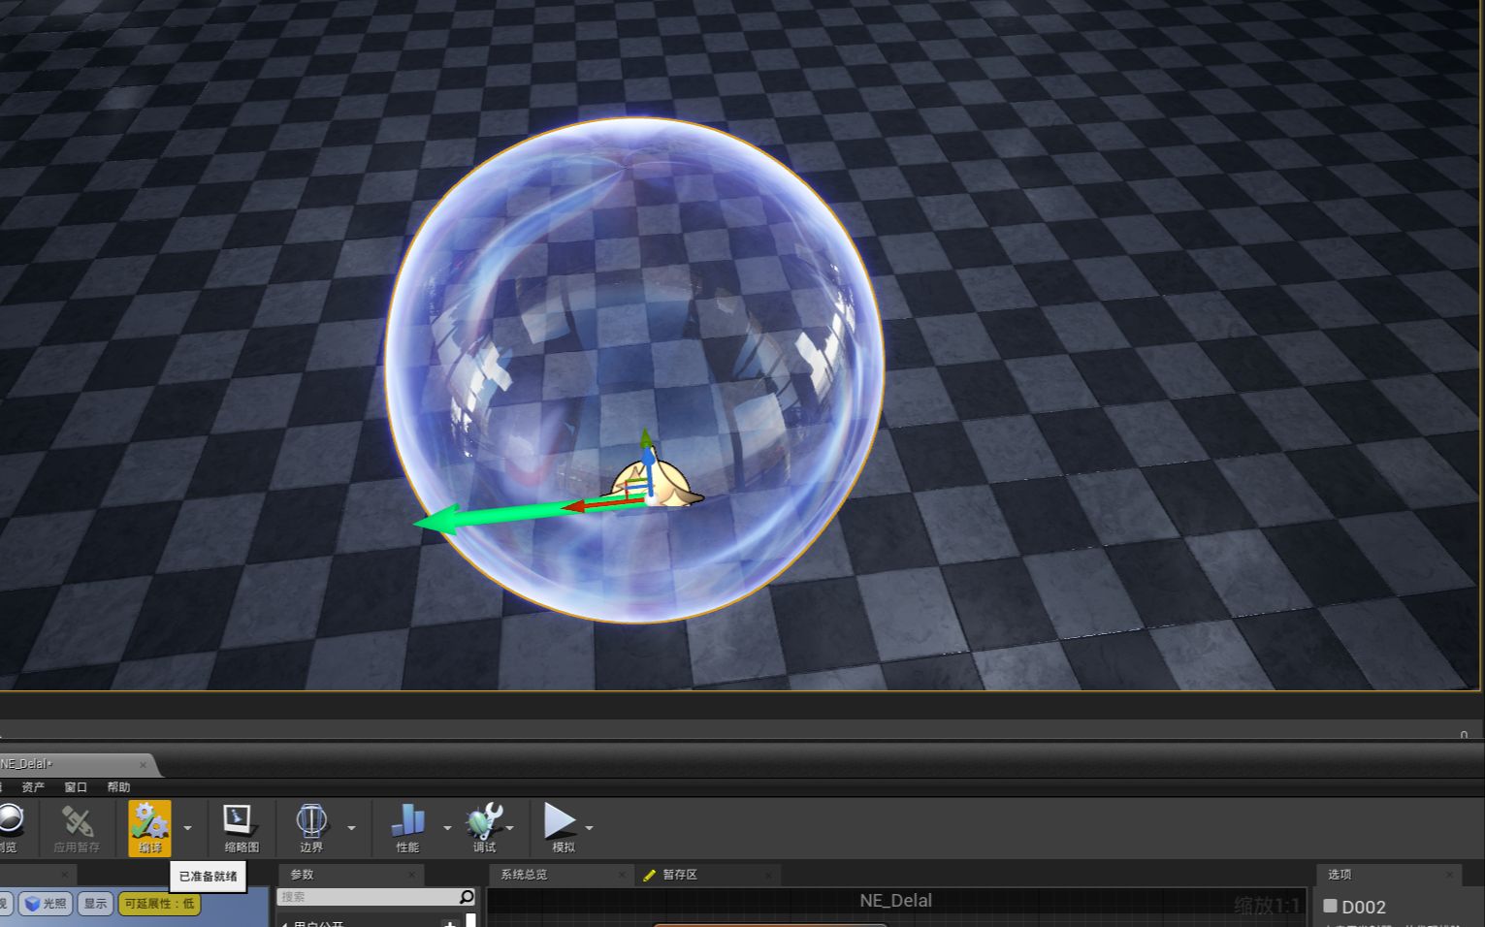
Task: Click the Simulate (模拟) play icon
Action: [x=560, y=820]
